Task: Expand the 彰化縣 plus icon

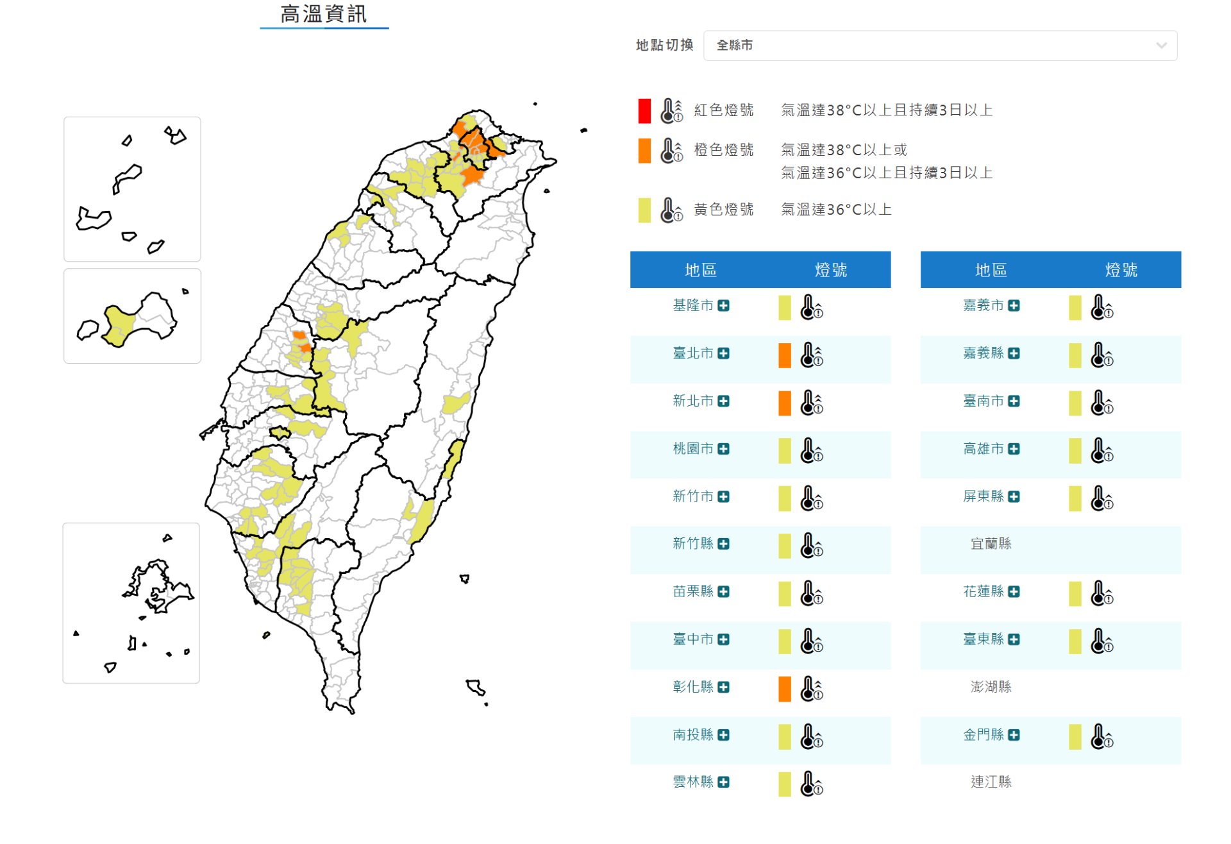Action: pyautogui.click(x=723, y=687)
